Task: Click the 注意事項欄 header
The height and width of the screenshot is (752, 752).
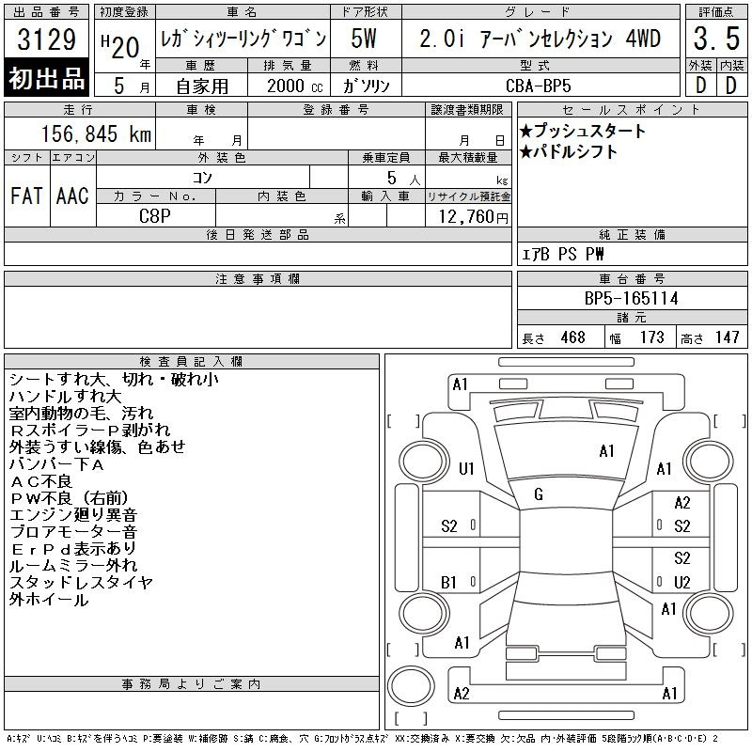Action: 258,278
